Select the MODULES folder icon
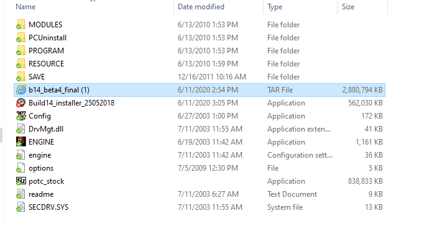This screenshot has width=427, height=229. [x=21, y=24]
